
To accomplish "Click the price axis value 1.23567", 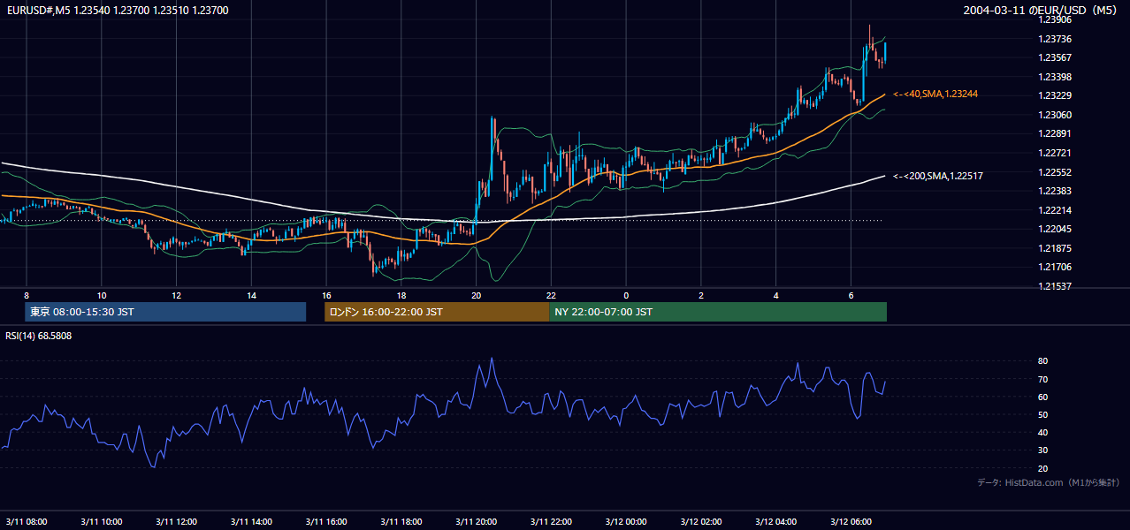I will point(1056,57).
